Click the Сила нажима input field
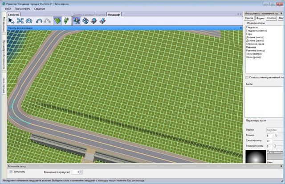Viewport: 285px width, 184px height. pos(269,140)
